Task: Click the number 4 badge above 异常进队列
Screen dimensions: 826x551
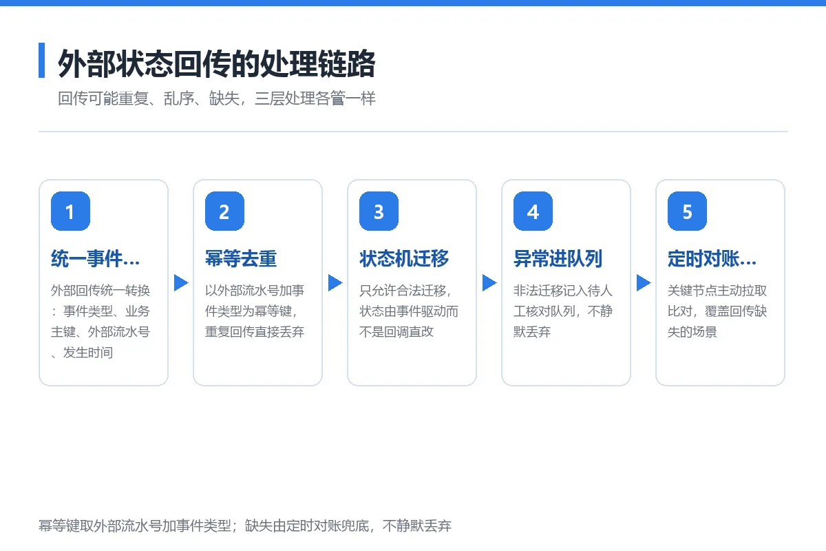Action: tap(533, 211)
